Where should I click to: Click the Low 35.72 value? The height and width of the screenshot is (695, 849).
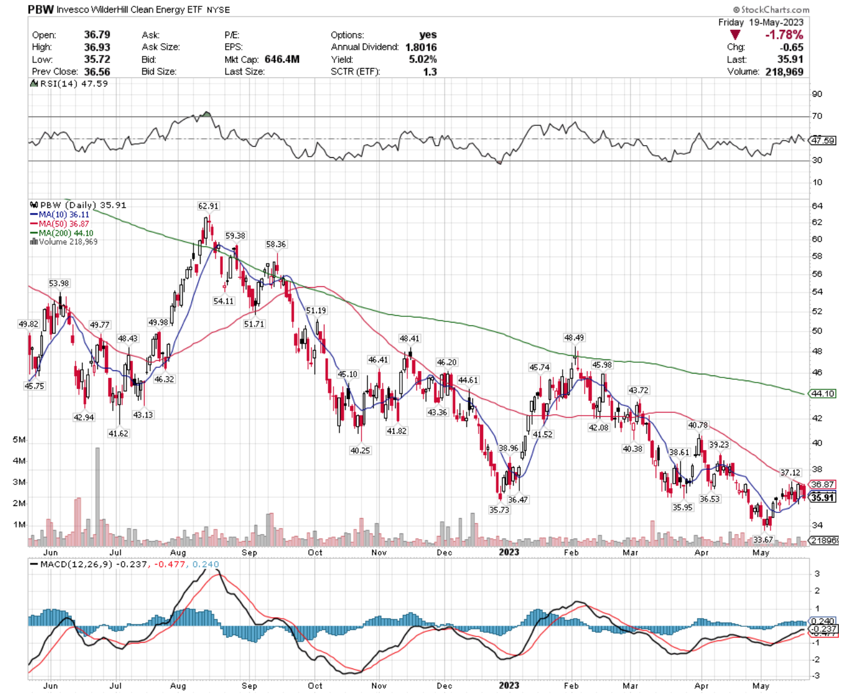point(97,59)
